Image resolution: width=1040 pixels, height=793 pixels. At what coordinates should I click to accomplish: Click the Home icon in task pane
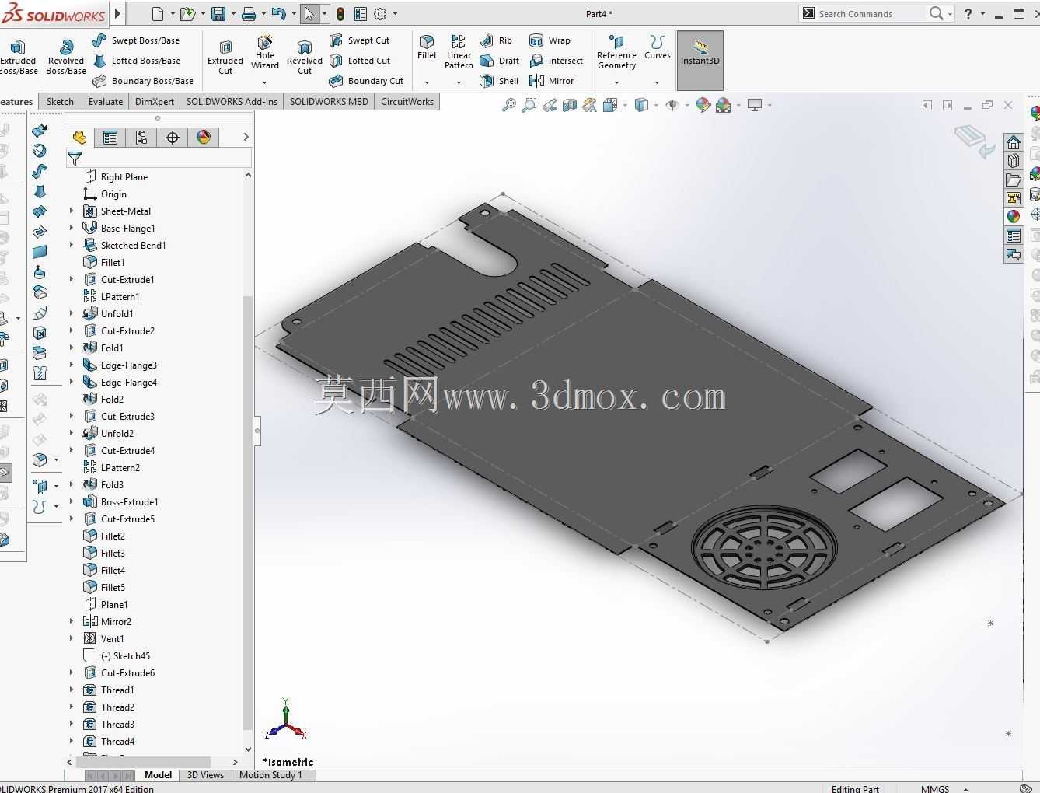click(1014, 143)
